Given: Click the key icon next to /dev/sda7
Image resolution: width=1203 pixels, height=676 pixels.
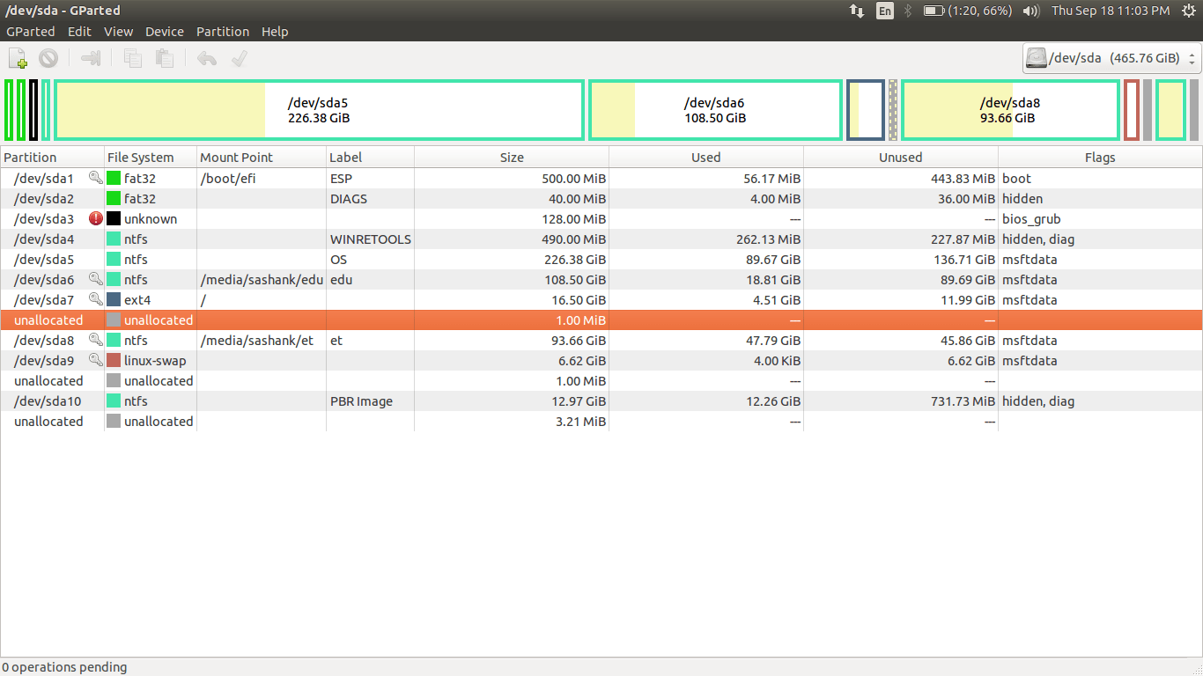Looking at the screenshot, I should click(x=96, y=299).
